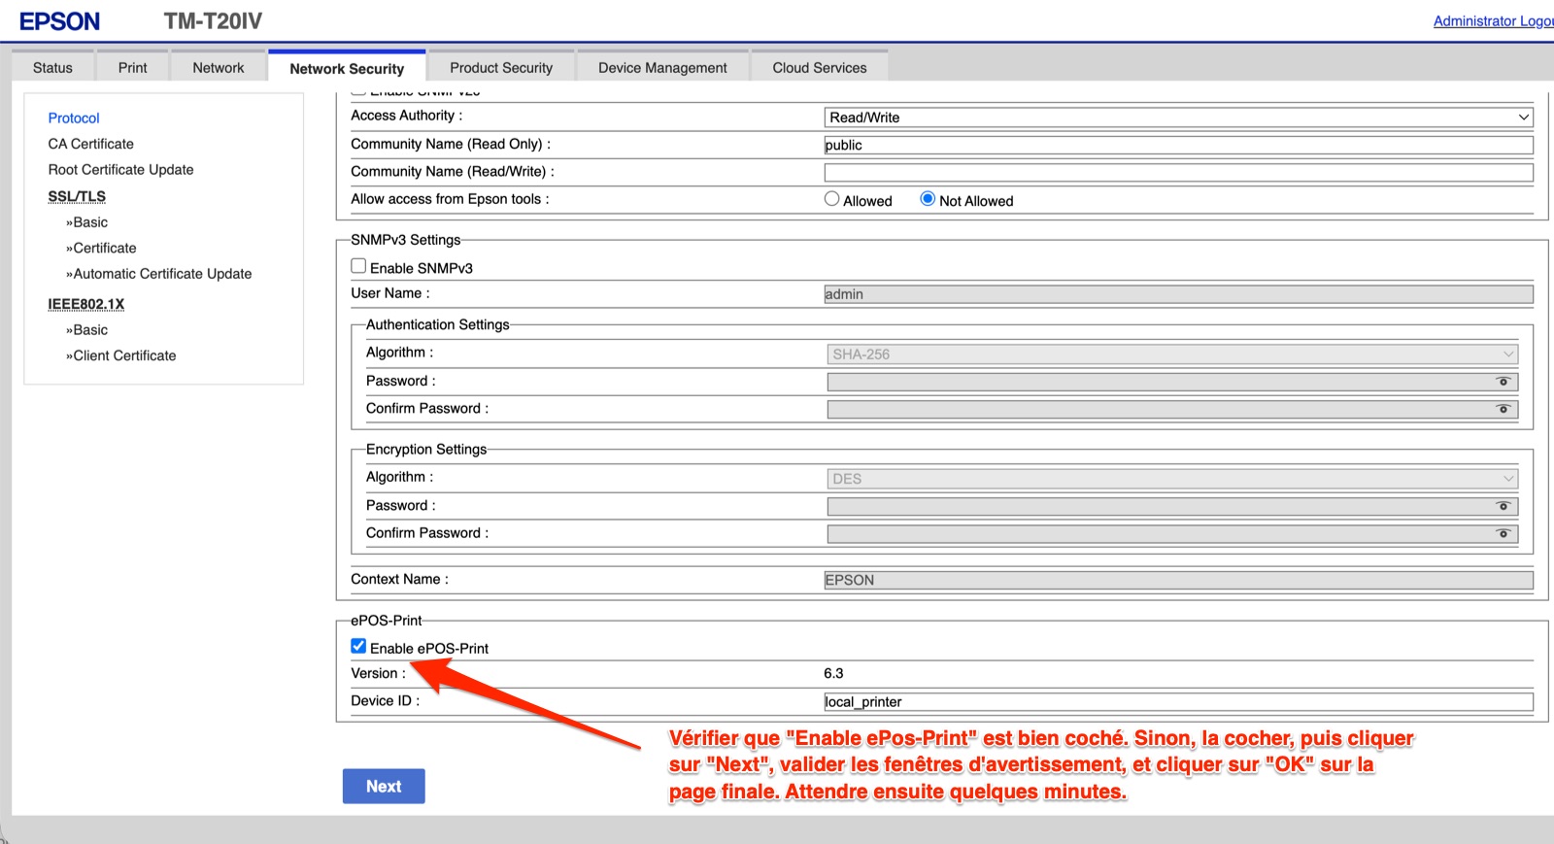The image size is (1554, 844).
Task: Open the Authentication Algorithm SHA-256 dropdown
Action: (1172, 354)
